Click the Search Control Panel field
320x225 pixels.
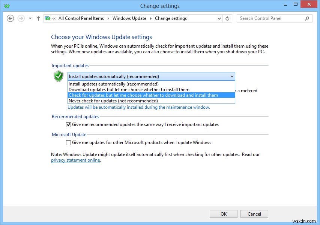pos(270,18)
